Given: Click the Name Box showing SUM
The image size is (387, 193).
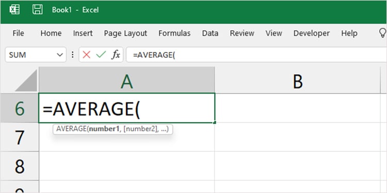Looking at the screenshot, I should [x=36, y=55].
